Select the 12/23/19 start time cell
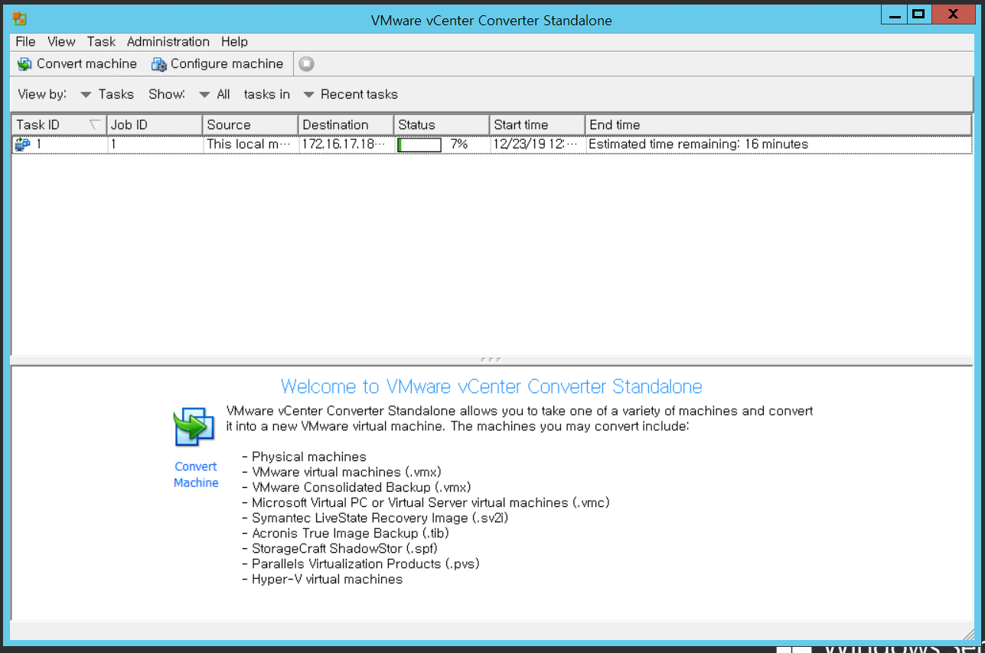The image size is (985, 653). [x=537, y=145]
